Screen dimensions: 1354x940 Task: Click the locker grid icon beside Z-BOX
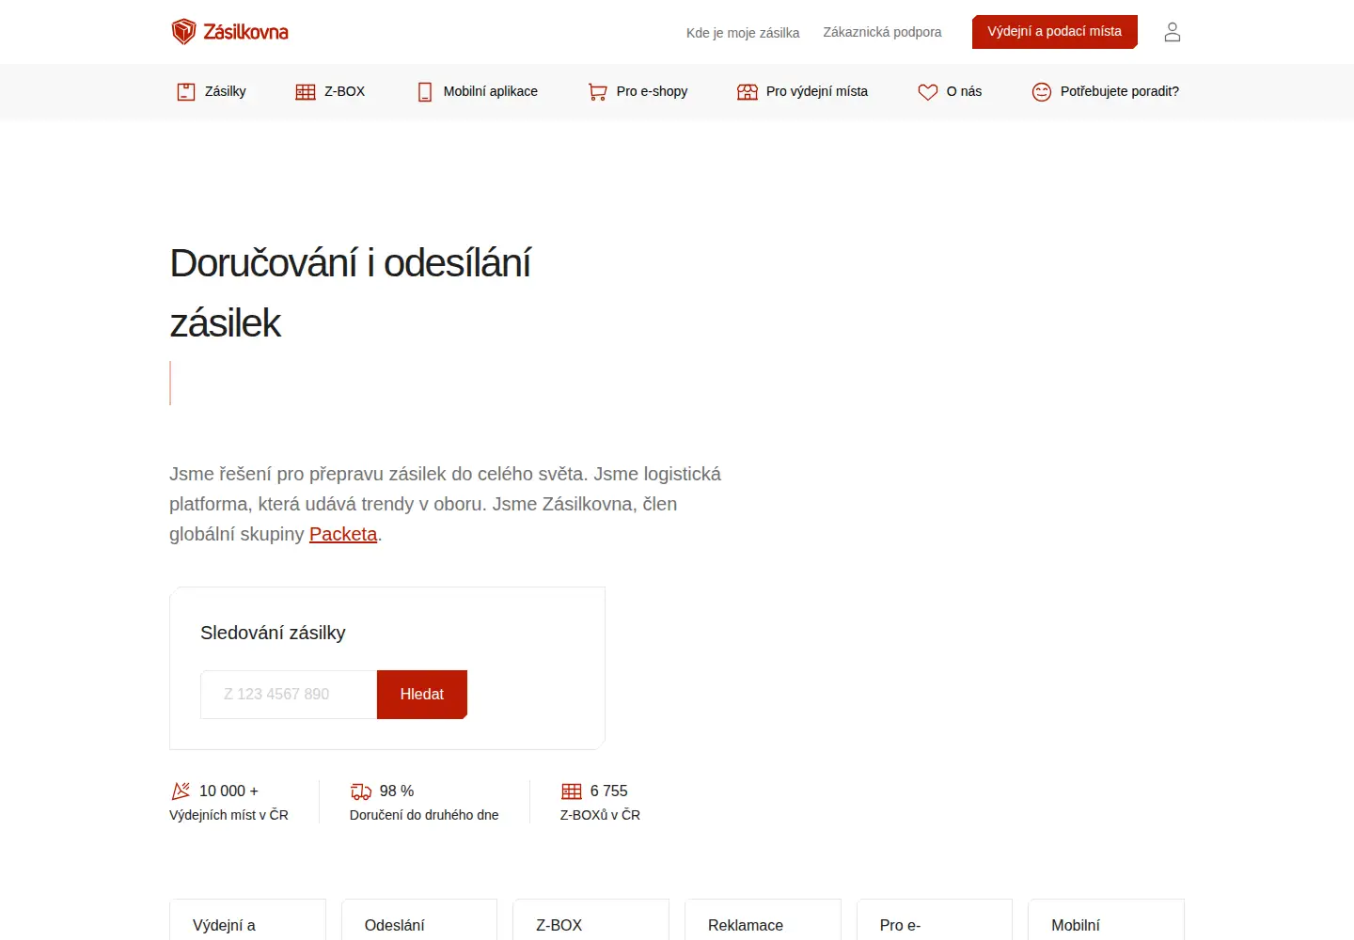click(x=306, y=91)
